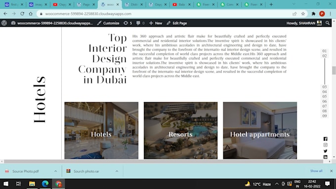Click the browser forward arrow
The width and height of the screenshot is (336, 189).
coord(14,14)
